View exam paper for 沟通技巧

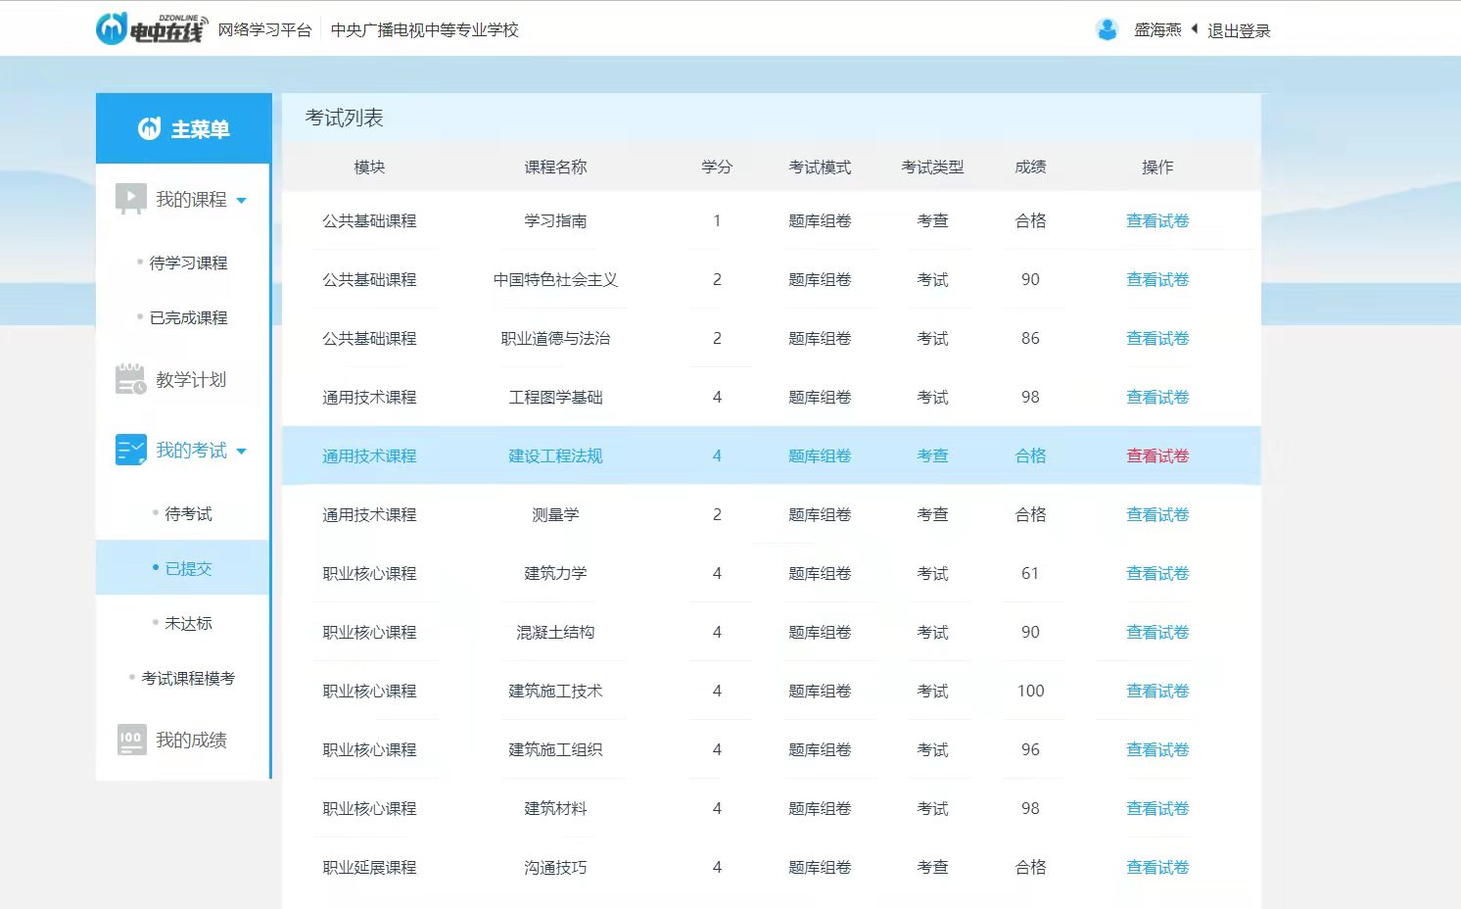click(1157, 867)
